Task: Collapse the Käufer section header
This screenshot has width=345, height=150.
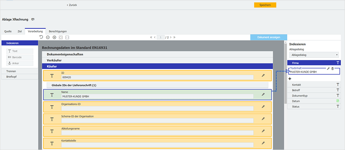Action: tap(157, 66)
